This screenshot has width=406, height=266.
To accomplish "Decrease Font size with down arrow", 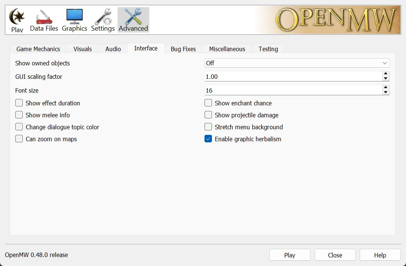I will pos(386,92).
